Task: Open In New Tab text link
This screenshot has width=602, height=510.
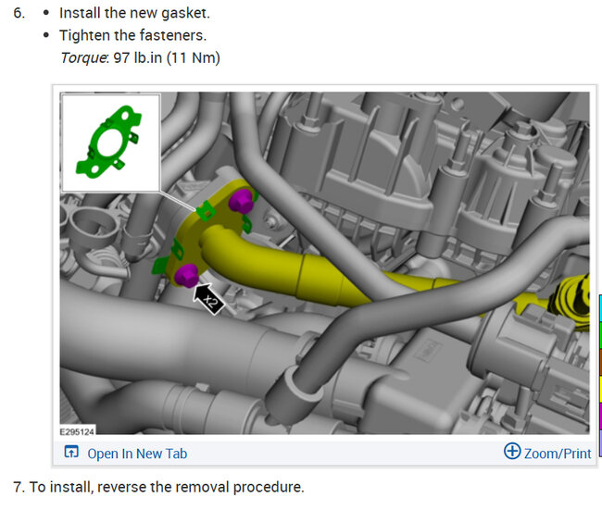Action: (x=137, y=454)
